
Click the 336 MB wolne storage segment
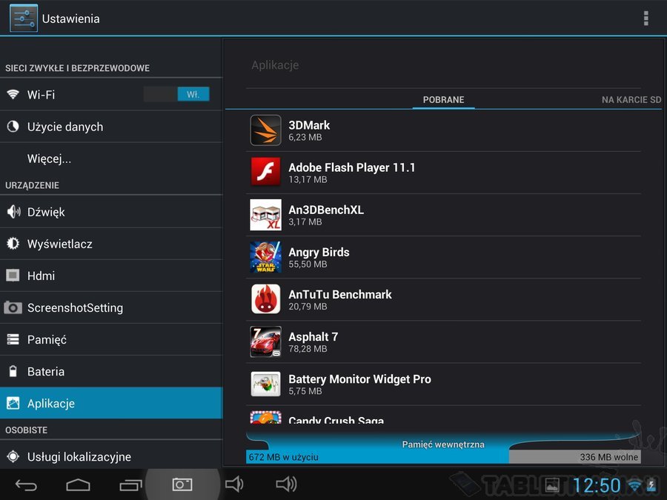click(575, 456)
